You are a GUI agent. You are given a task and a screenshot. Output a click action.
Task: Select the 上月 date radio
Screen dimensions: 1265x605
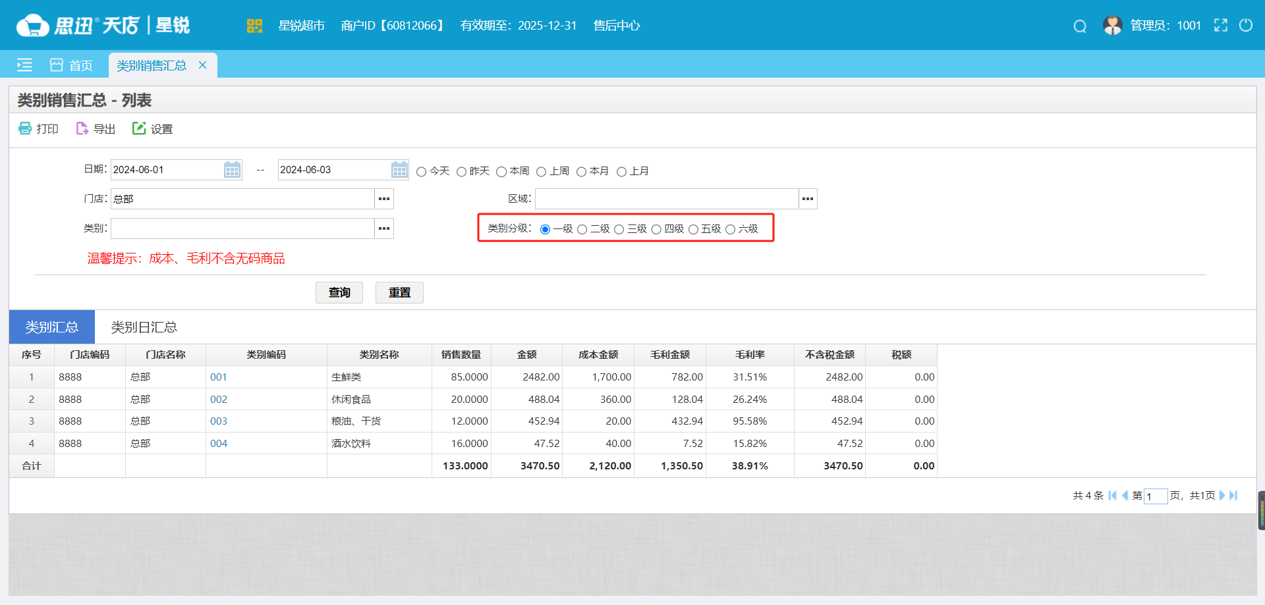tap(621, 172)
